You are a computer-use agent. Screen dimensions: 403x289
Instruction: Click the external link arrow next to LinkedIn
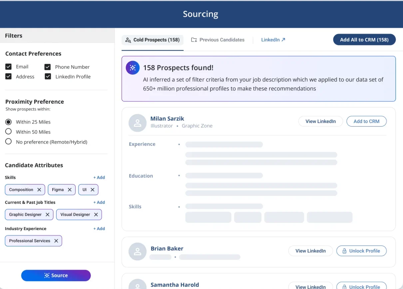click(283, 39)
